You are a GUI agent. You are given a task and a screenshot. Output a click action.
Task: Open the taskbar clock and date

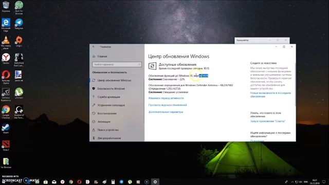pyautogui.click(x=315, y=181)
